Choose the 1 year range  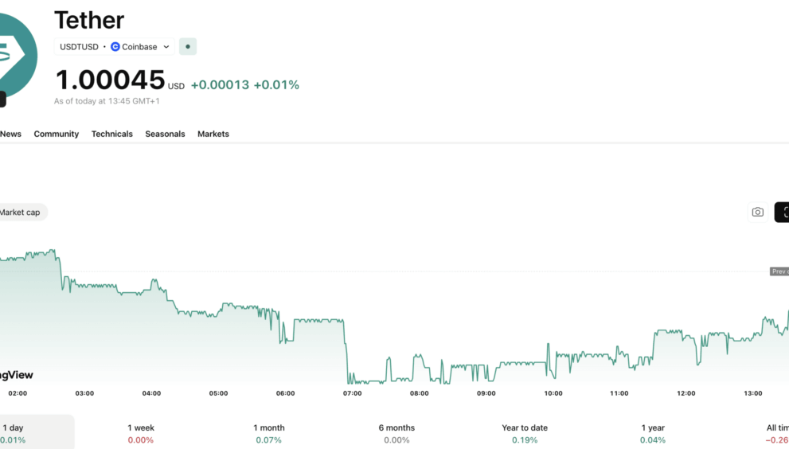pos(653,433)
